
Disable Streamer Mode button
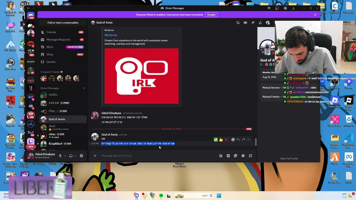point(211,15)
